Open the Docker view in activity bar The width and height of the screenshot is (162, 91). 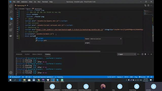[11, 36]
